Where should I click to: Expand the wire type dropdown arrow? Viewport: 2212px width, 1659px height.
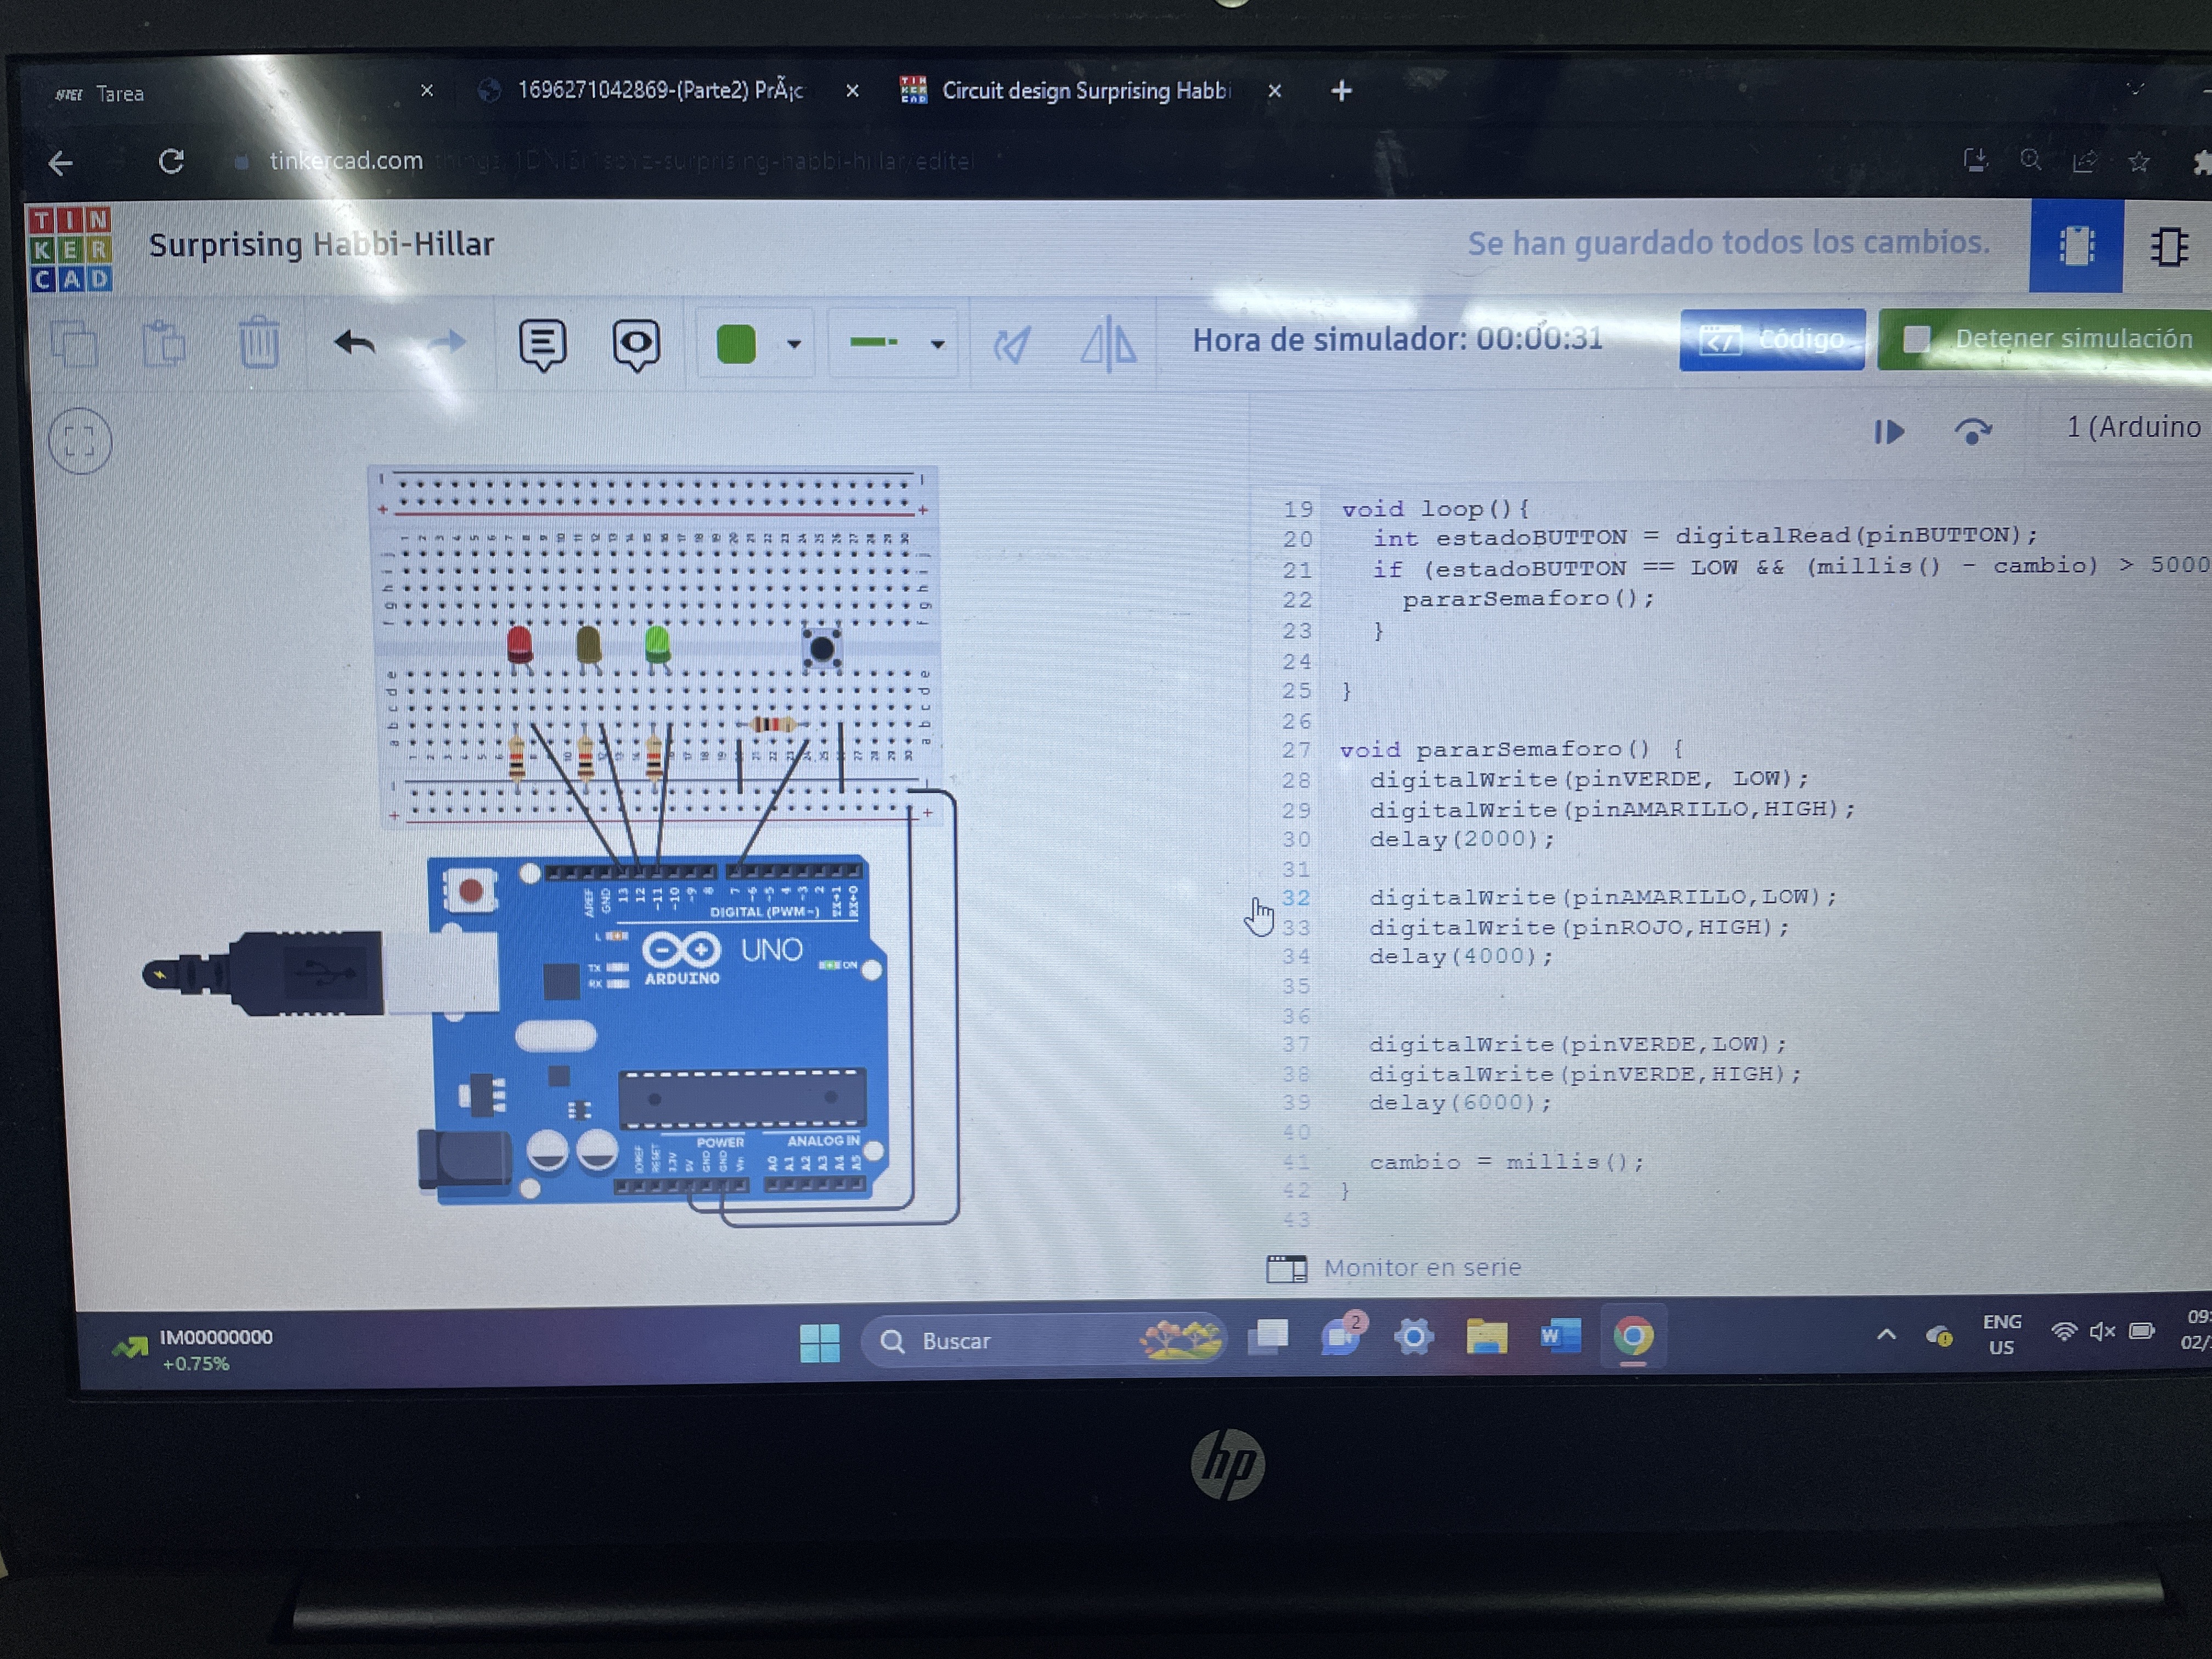[x=937, y=344]
